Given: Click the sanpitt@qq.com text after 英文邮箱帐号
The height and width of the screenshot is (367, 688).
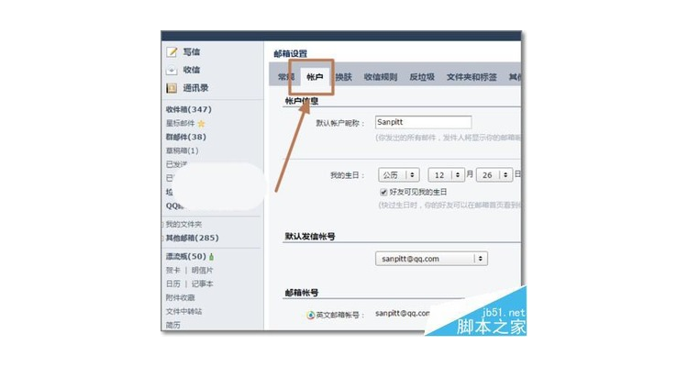Looking at the screenshot, I should [x=403, y=313].
